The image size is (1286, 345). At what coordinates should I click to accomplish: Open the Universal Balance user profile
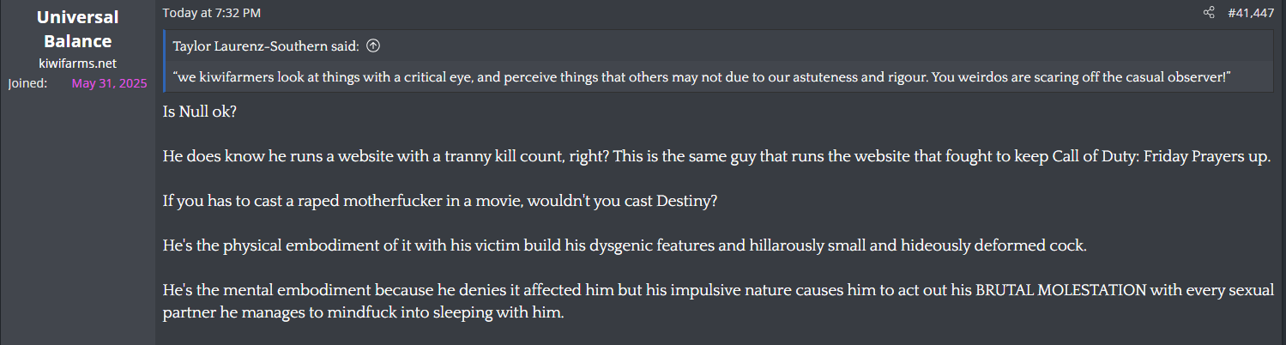77,29
